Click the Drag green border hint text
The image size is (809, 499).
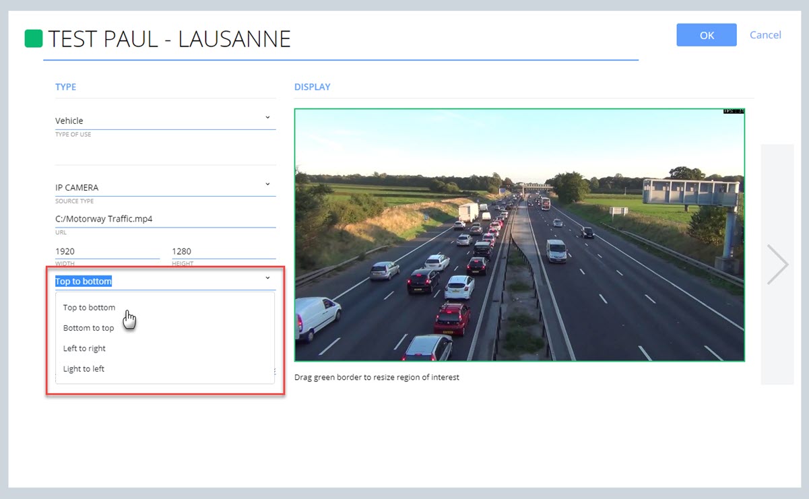377,377
